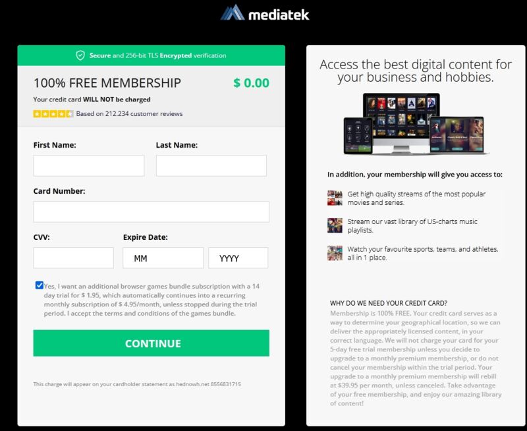Click the devices showcase image
Screen dimensions: 527x431
(x=416, y=124)
